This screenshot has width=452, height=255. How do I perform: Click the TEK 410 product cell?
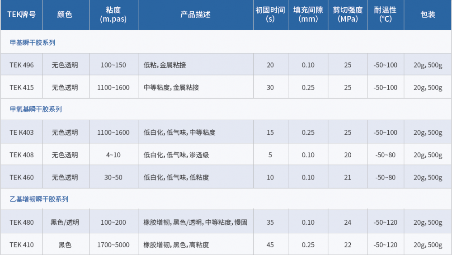pyautogui.click(x=22, y=245)
